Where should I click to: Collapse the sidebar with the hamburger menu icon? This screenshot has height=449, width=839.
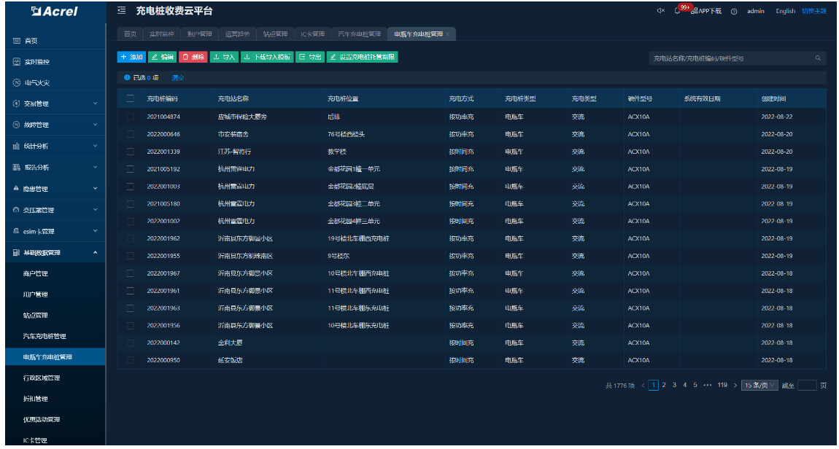pos(121,11)
